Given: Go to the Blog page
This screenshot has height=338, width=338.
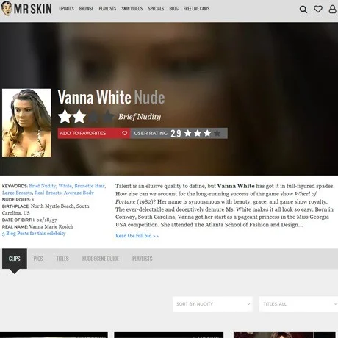Looking at the screenshot, I should 173,9.
